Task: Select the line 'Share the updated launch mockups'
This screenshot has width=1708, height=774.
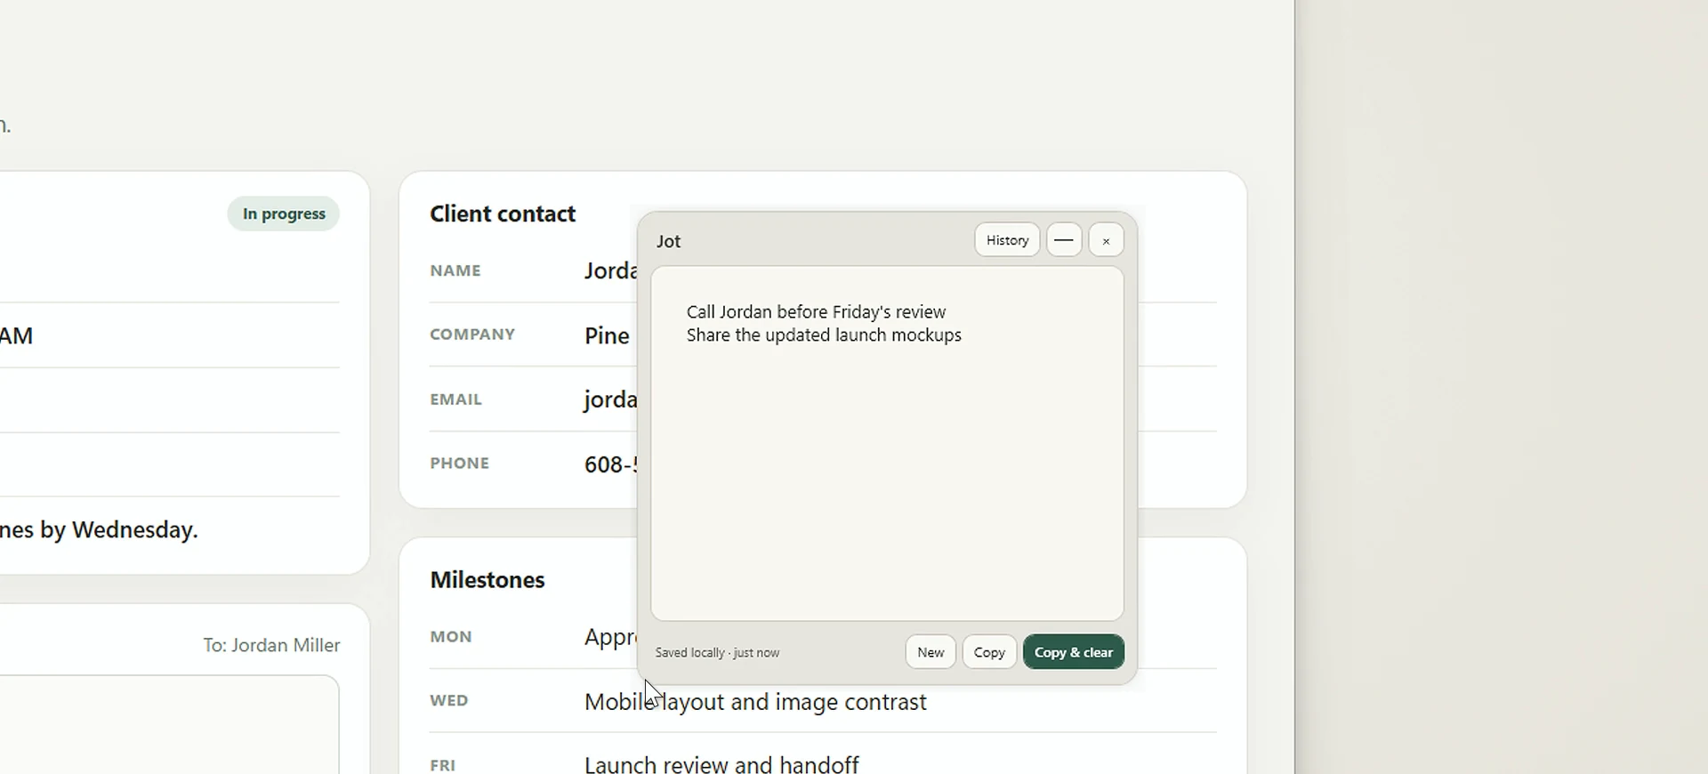Action: point(824,335)
